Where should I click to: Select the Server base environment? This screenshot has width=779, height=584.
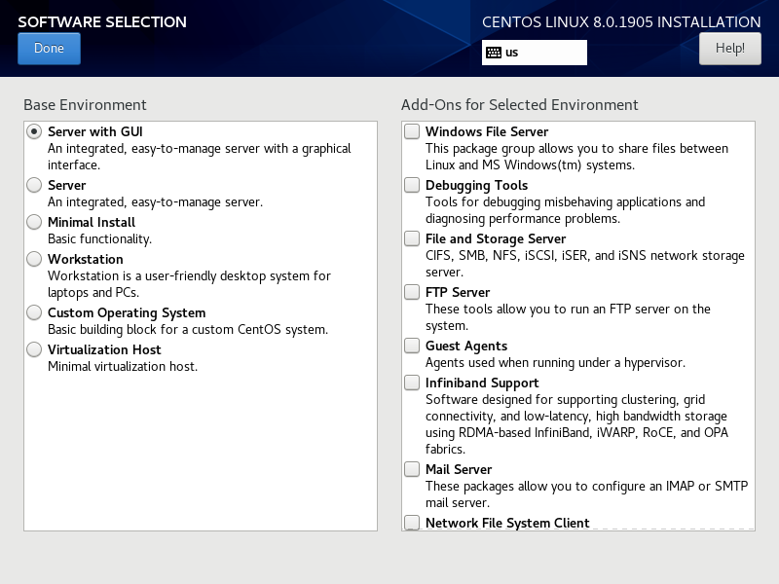[34, 185]
